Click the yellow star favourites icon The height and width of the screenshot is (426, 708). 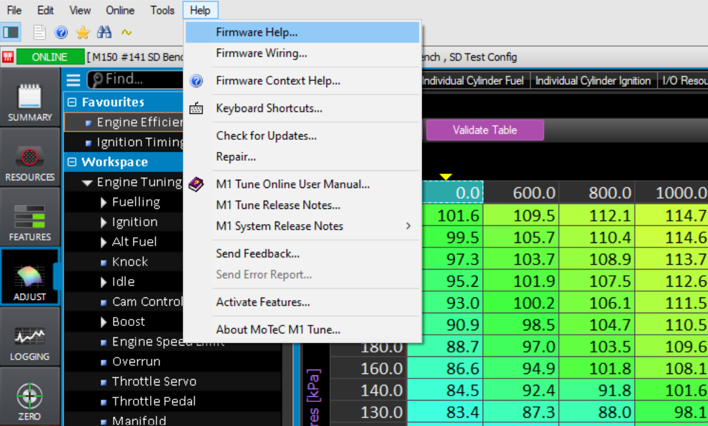[82, 32]
